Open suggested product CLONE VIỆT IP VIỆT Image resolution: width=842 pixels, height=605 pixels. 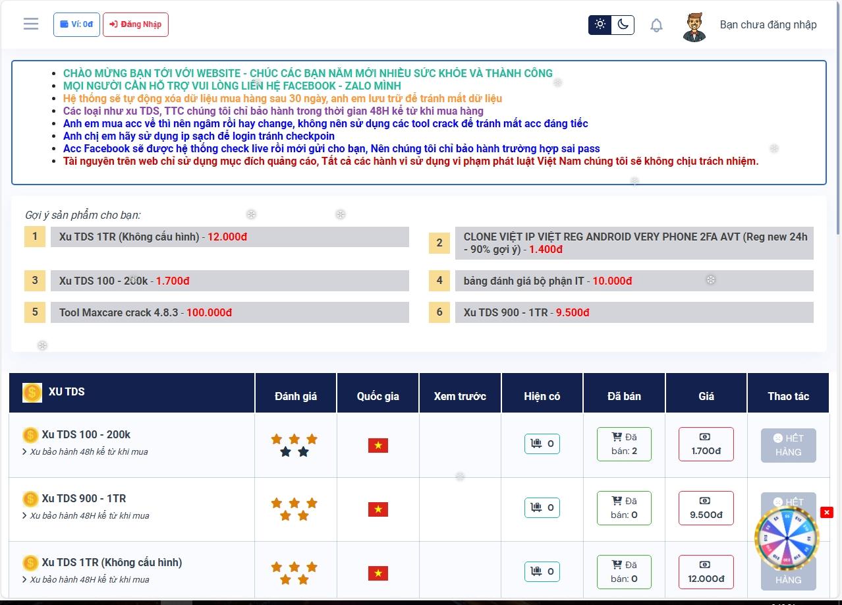(634, 243)
